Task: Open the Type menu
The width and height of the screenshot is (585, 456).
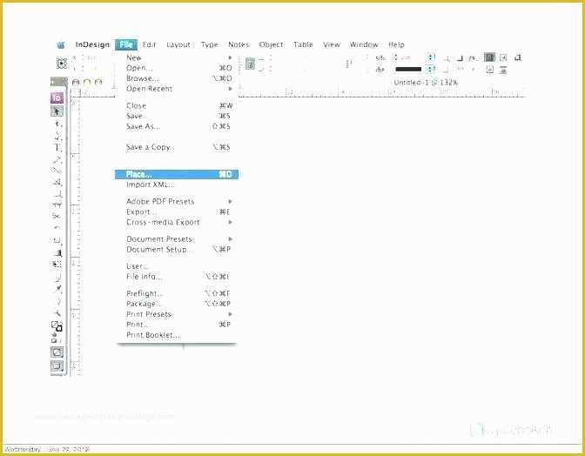Action: coord(209,44)
